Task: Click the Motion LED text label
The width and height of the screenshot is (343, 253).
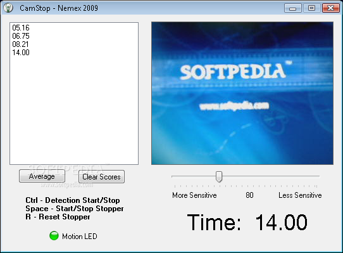Action: click(80, 237)
